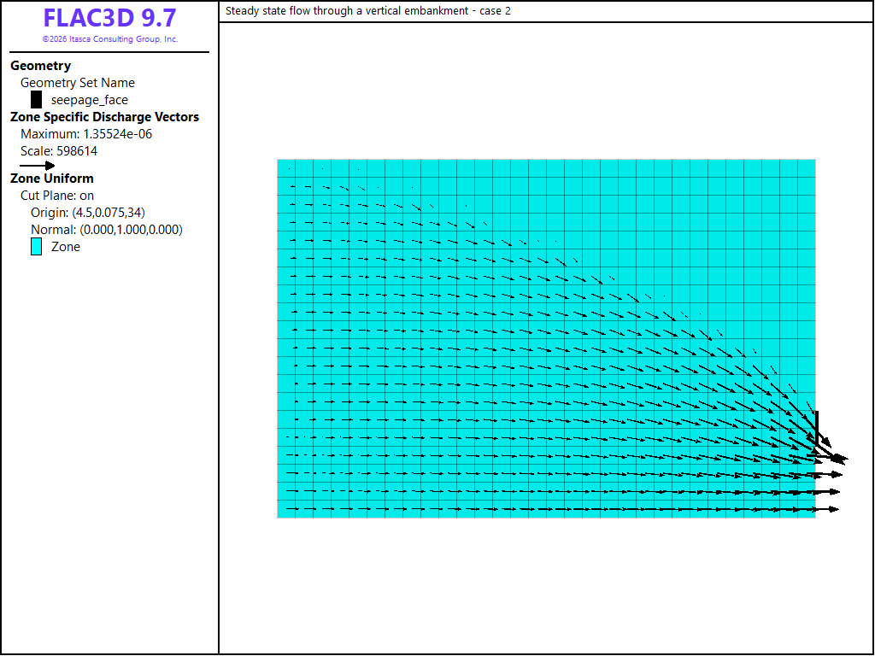
Task: Click the Maximum: 1.35524e-06 value text
Action: [86, 134]
